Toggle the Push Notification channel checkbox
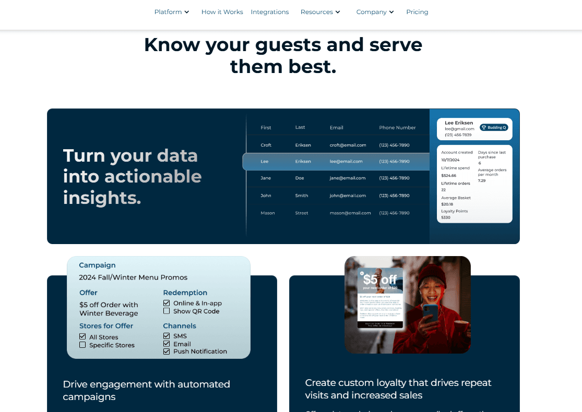Screen dimensions: 582x412 point(167,351)
